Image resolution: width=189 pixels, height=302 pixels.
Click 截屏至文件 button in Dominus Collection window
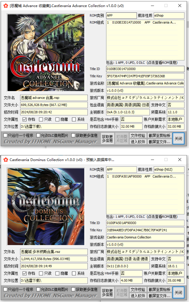coord(159,295)
